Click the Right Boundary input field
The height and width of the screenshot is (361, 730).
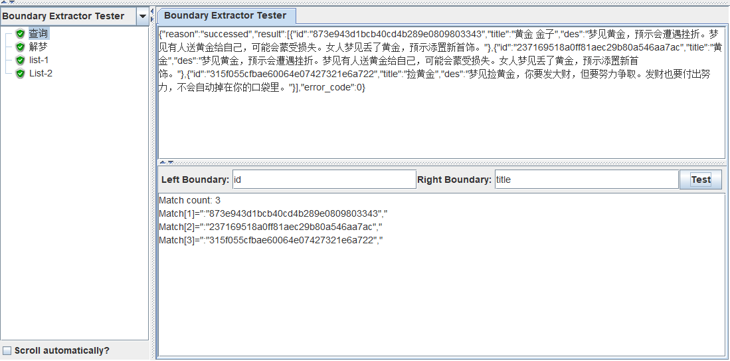(586, 180)
